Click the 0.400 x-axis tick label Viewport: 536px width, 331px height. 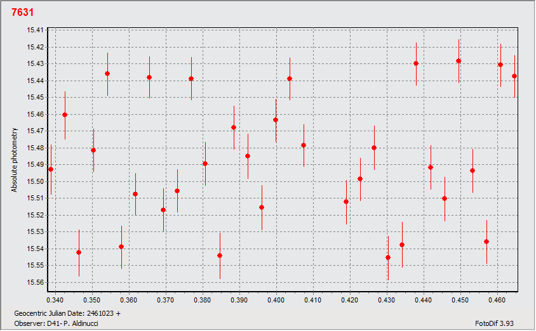(276, 298)
